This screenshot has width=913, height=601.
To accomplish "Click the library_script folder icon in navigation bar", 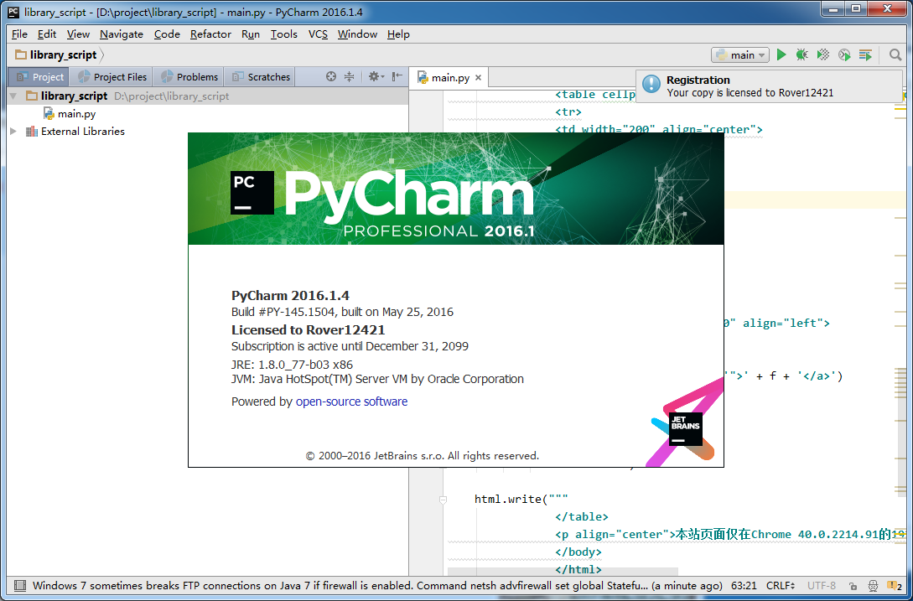I will point(21,54).
